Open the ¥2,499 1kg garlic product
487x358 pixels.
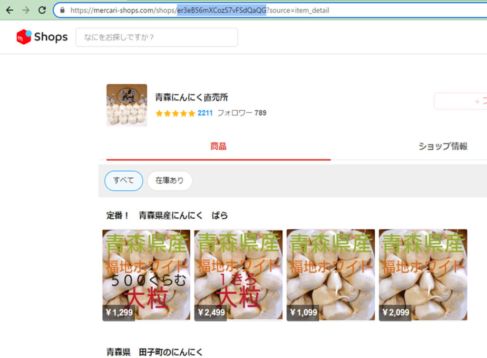point(238,275)
